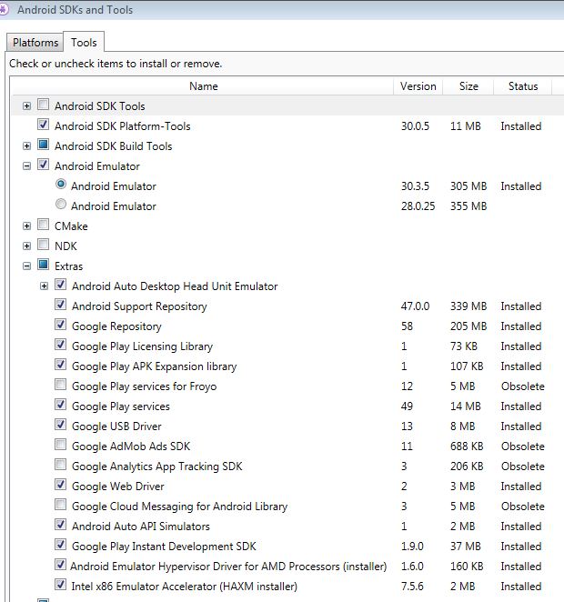Collapse the Android Emulator group
Image resolution: width=564 pixels, height=602 pixels.
[26, 166]
